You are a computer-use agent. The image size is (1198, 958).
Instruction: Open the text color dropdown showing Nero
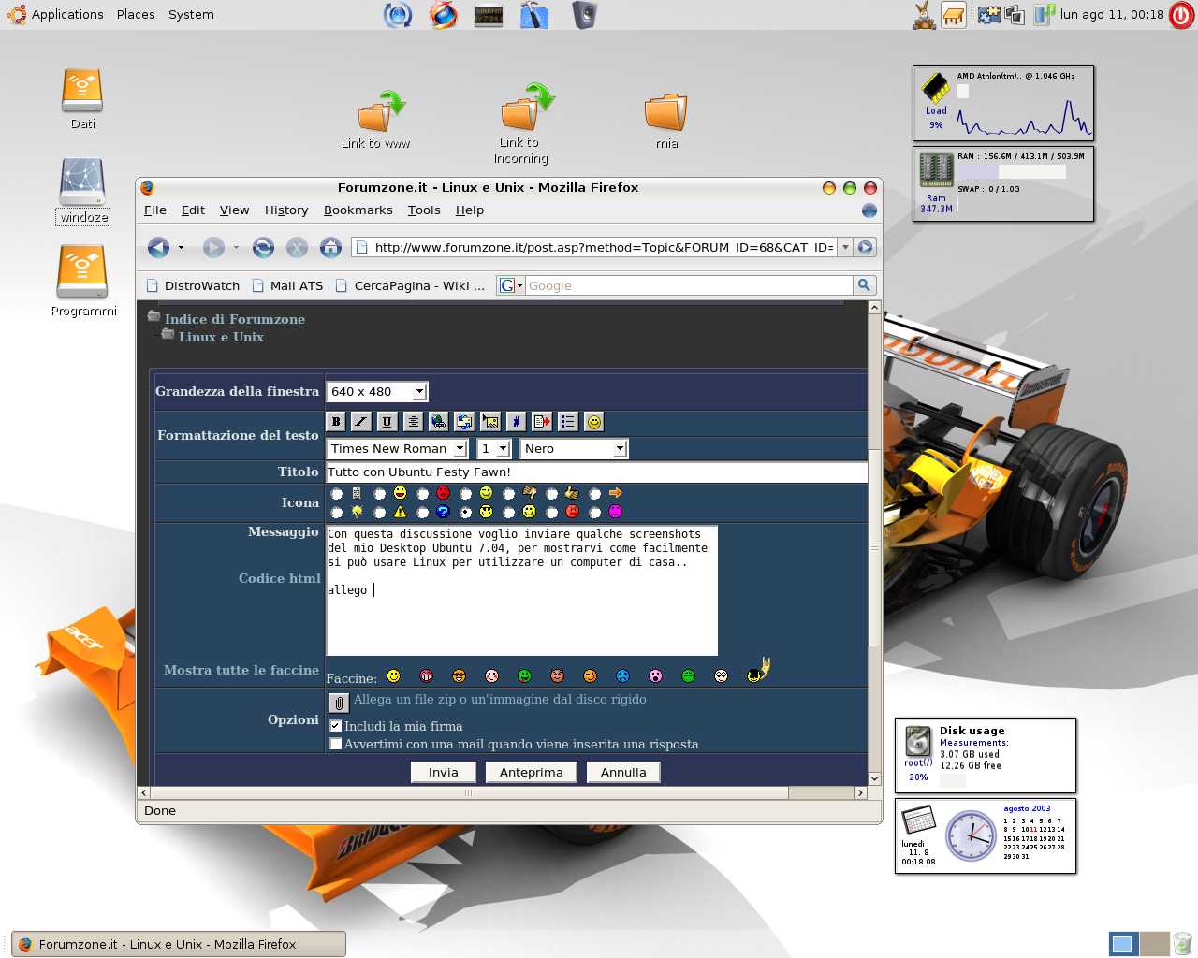[574, 449]
